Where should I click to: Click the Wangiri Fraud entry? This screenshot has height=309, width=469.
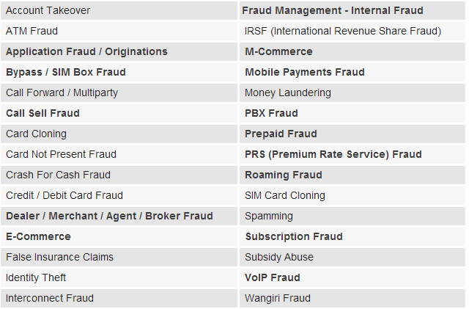278,299
